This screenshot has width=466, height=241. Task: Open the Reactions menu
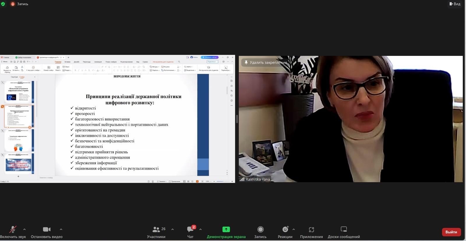(x=285, y=232)
